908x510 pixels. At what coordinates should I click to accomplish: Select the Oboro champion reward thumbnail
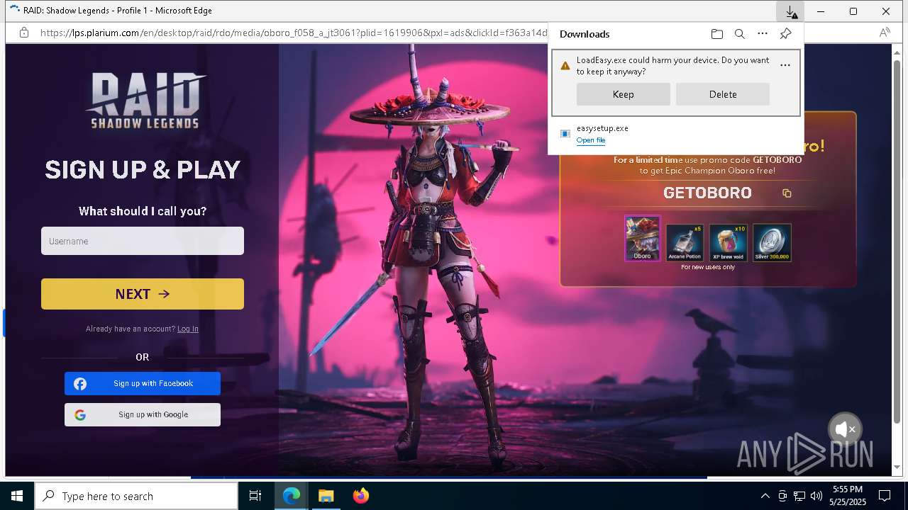(x=643, y=239)
